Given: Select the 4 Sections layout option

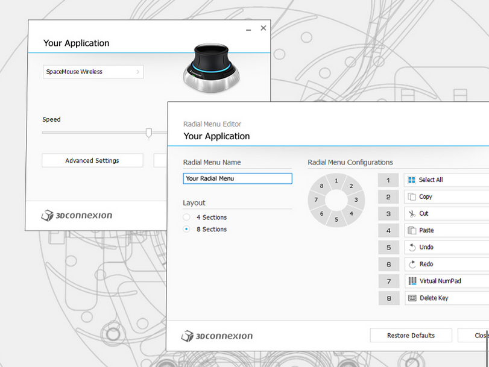Looking at the screenshot, I should click(x=187, y=217).
